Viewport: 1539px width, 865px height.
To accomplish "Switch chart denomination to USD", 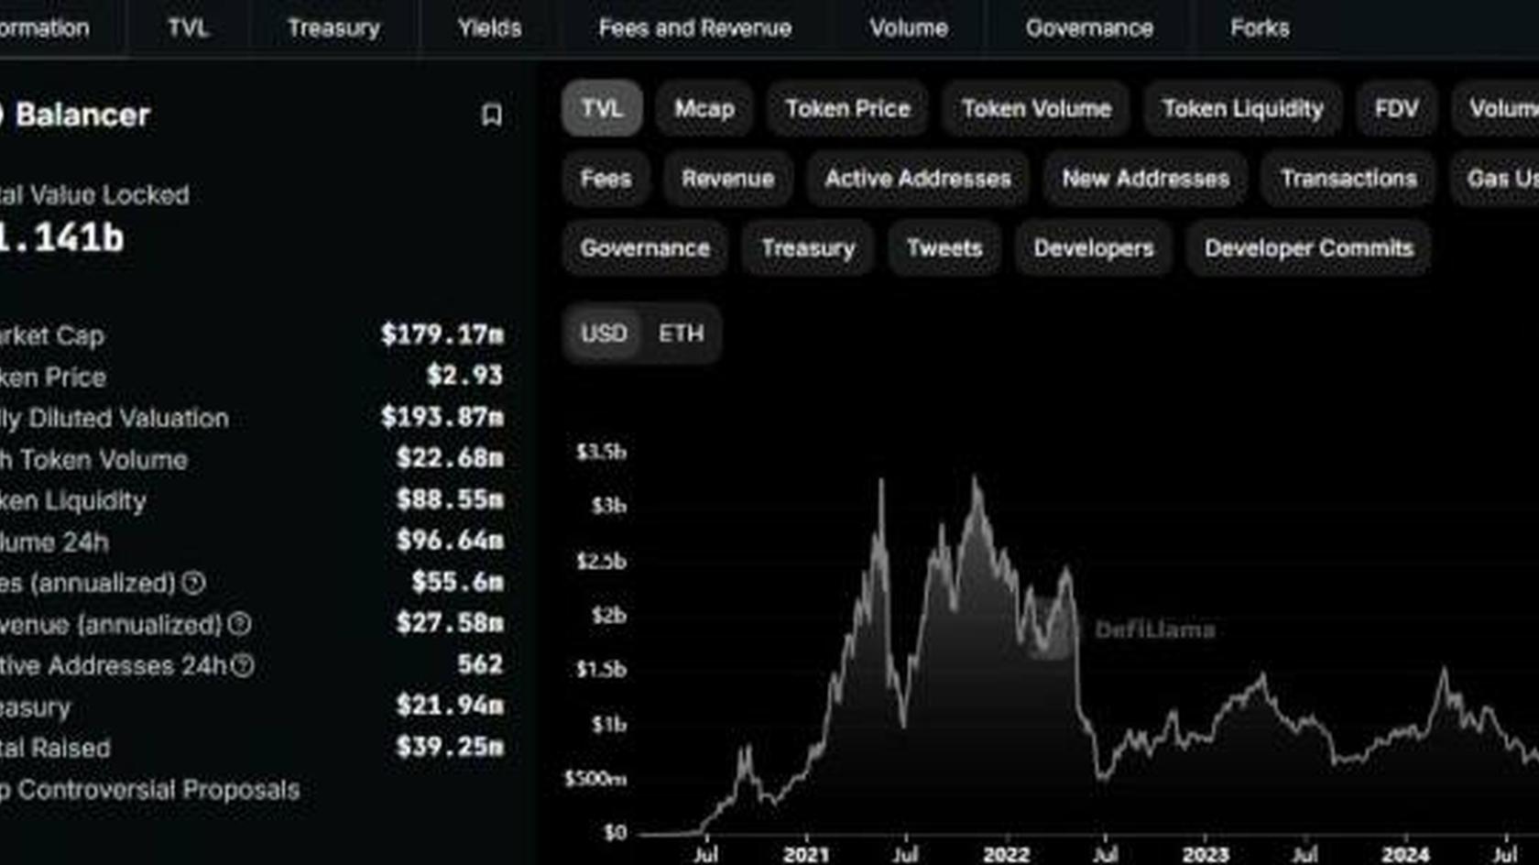I will 604,334.
